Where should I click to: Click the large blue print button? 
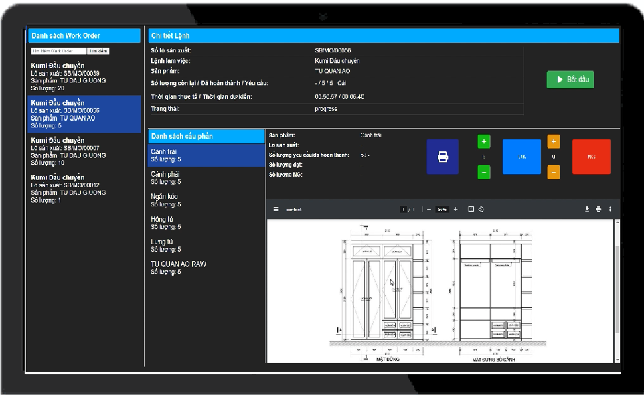[x=442, y=157]
